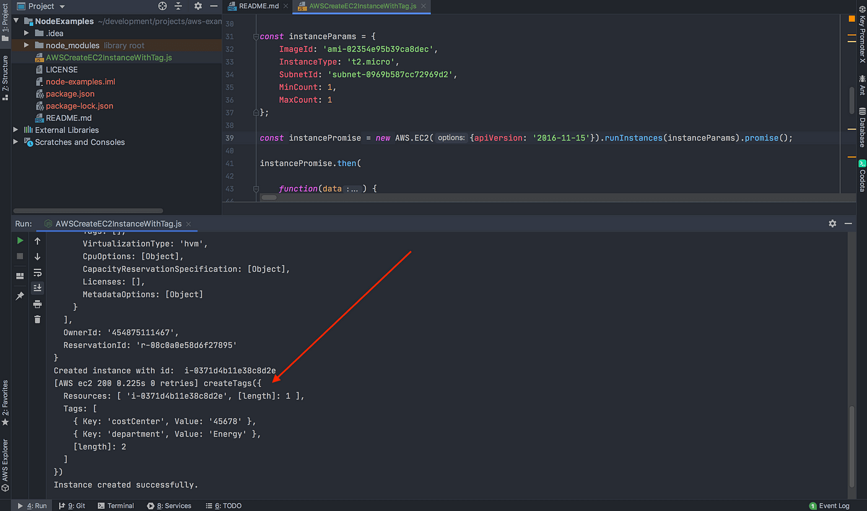
Task: Click fold marker at line 37 closing brace
Action: [255, 113]
